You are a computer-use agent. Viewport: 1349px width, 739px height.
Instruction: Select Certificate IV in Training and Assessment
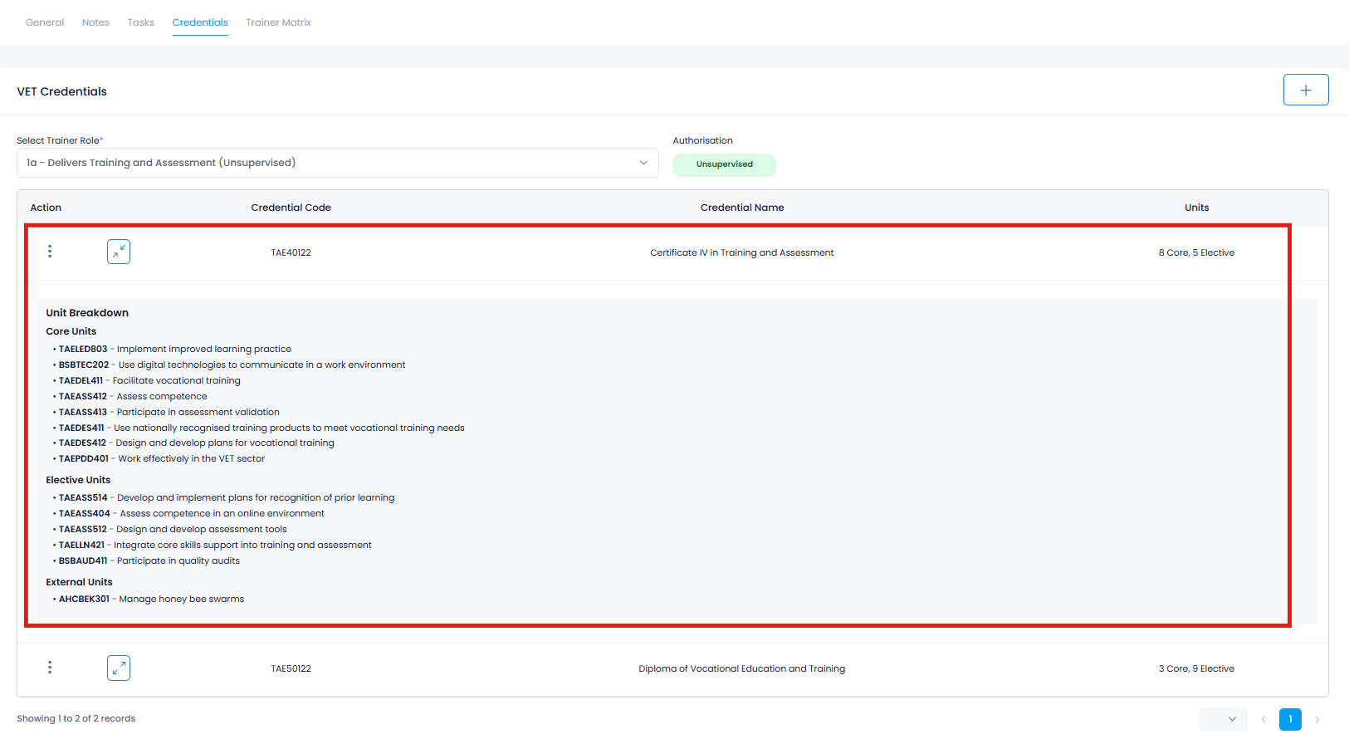(742, 252)
